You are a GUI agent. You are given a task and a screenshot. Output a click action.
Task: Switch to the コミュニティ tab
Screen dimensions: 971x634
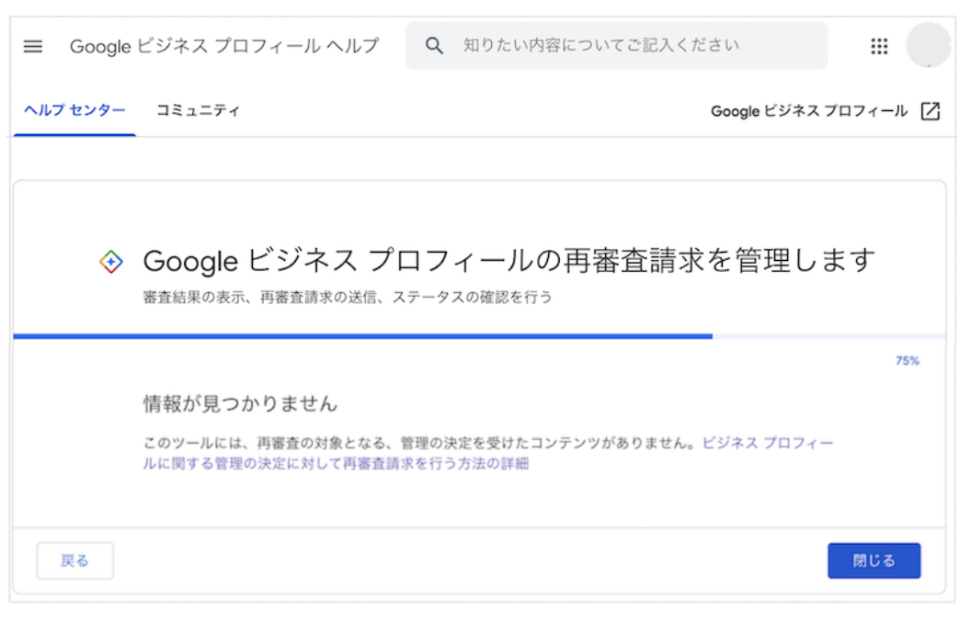(198, 110)
